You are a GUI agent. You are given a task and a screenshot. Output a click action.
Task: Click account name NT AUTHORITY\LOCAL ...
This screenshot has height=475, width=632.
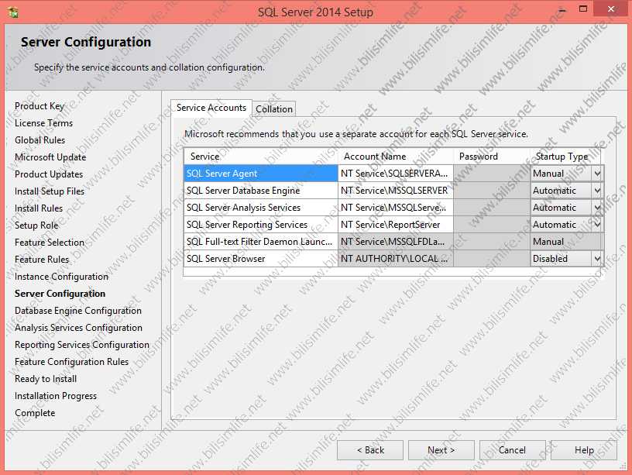396,259
